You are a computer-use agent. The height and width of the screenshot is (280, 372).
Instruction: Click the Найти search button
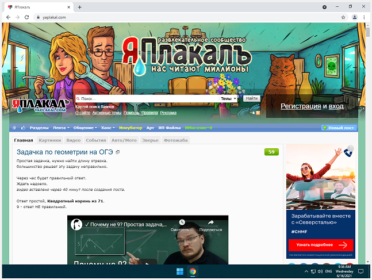click(x=252, y=98)
